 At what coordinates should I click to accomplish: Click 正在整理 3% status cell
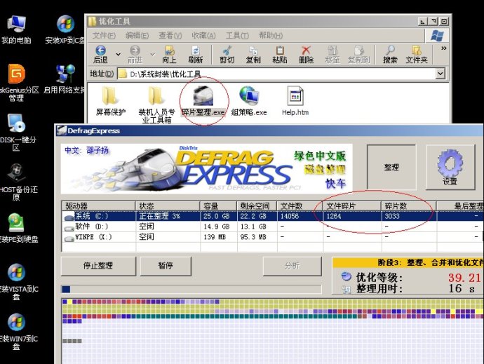(x=168, y=216)
